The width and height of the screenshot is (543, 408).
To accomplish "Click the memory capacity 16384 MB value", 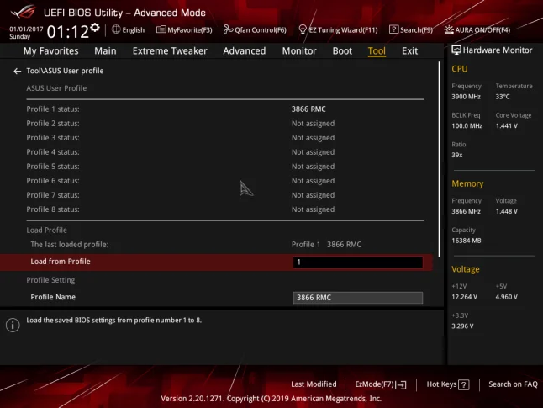I will 467,241.
